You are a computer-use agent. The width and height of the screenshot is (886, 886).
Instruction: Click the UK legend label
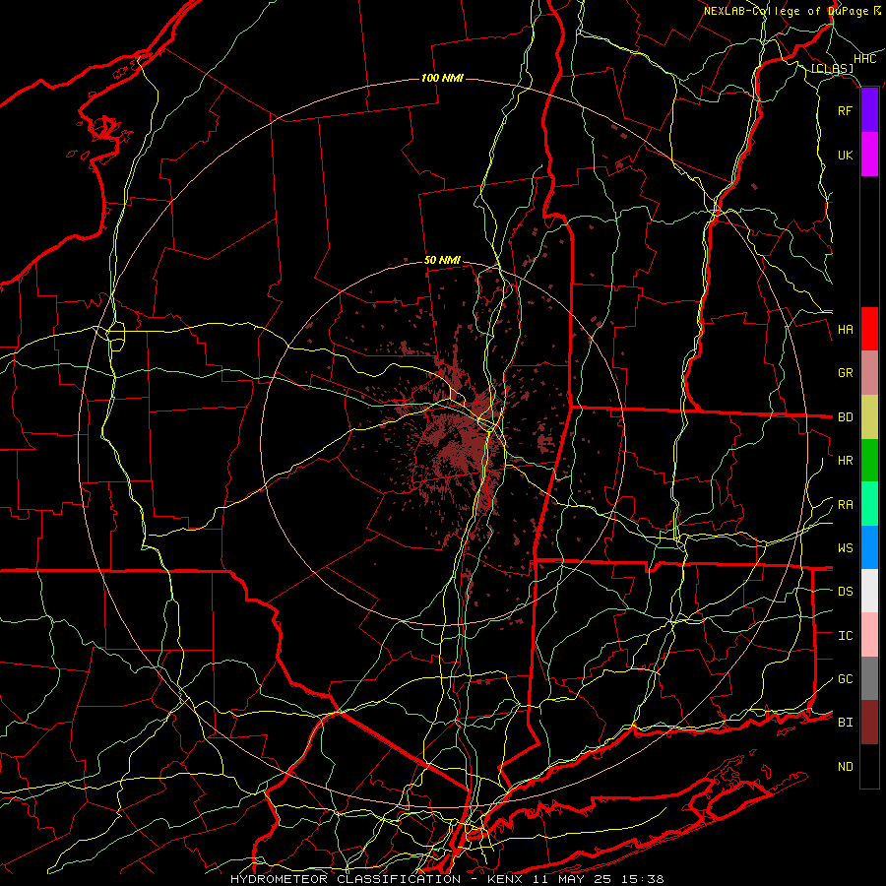pos(845,155)
